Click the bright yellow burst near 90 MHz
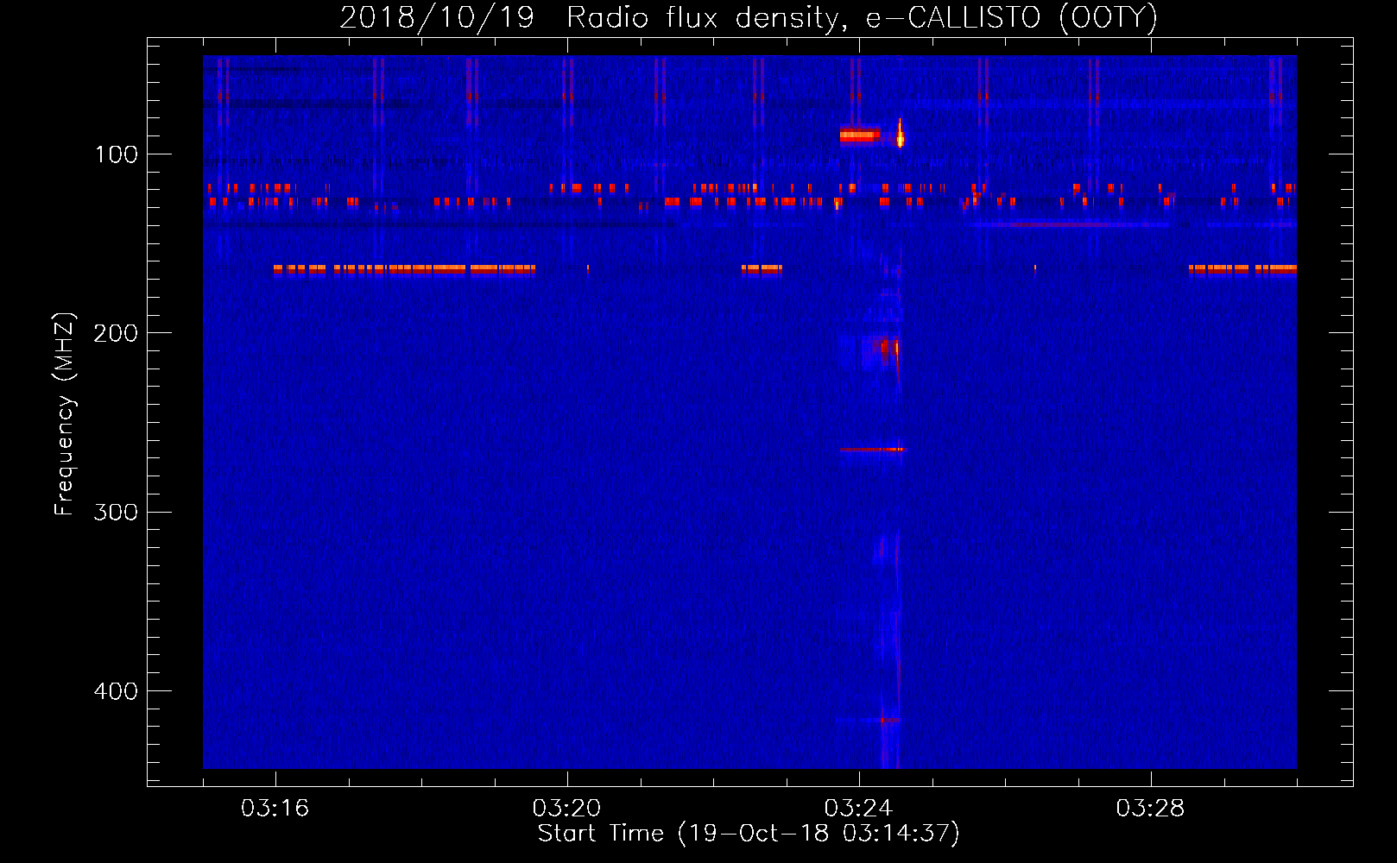 pos(900,135)
